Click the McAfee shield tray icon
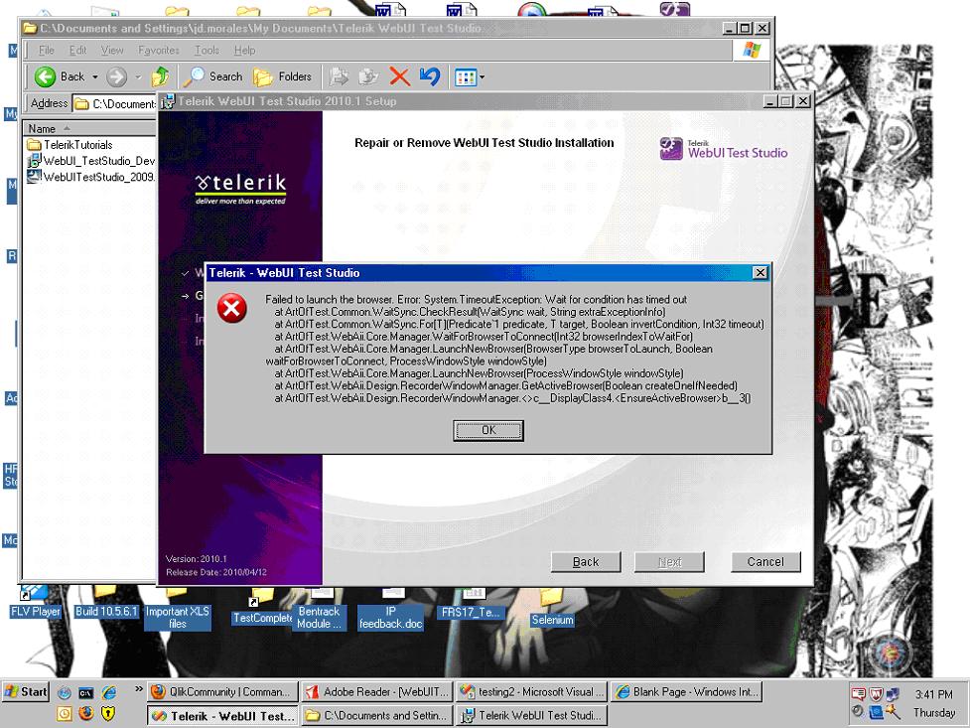The height and width of the screenshot is (728, 970). [876, 694]
